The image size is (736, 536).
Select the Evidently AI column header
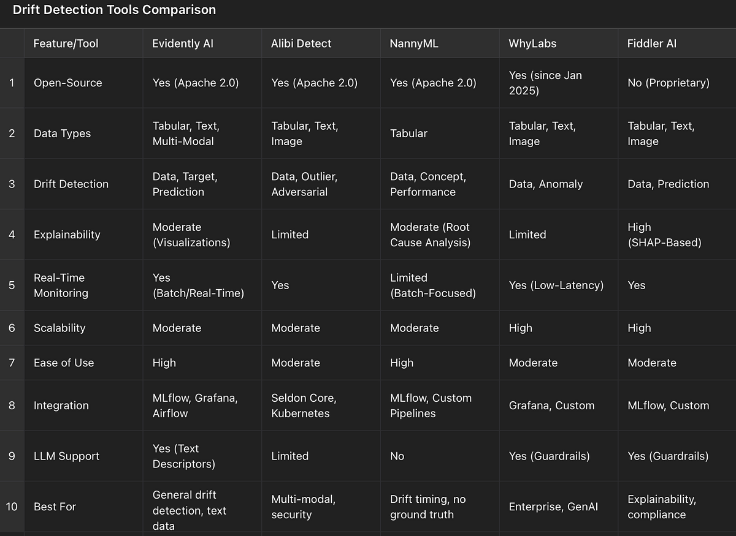click(182, 43)
